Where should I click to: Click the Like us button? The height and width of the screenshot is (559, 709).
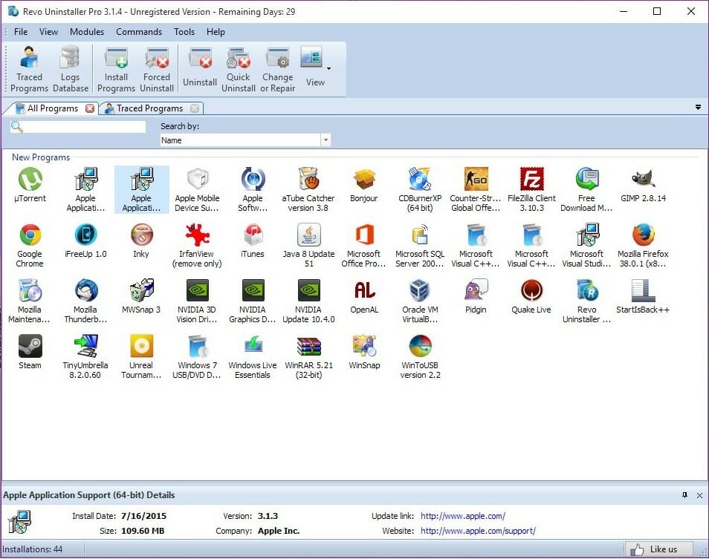coord(658,549)
